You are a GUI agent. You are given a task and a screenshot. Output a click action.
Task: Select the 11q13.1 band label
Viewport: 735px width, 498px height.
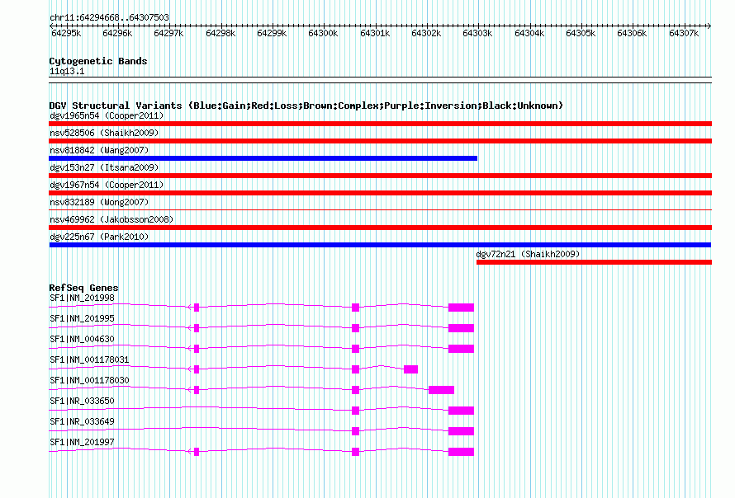pyautogui.click(x=67, y=71)
